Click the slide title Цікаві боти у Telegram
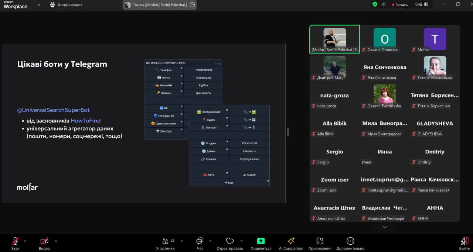The image size is (473, 252). (62, 64)
